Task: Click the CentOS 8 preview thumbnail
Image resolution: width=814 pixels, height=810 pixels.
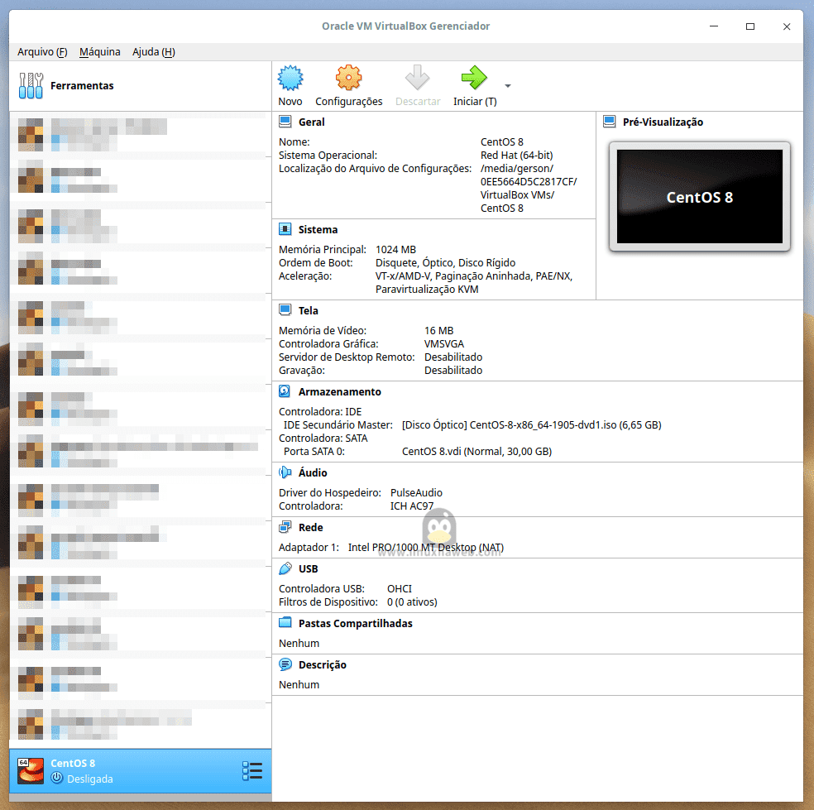Action: pyautogui.click(x=699, y=197)
